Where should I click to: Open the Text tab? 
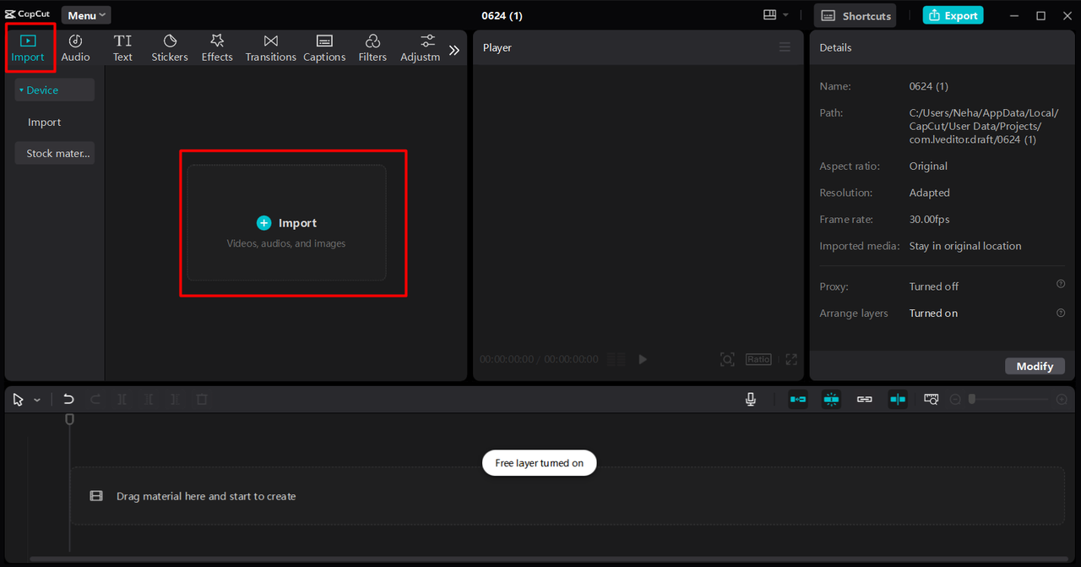(x=122, y=48)
